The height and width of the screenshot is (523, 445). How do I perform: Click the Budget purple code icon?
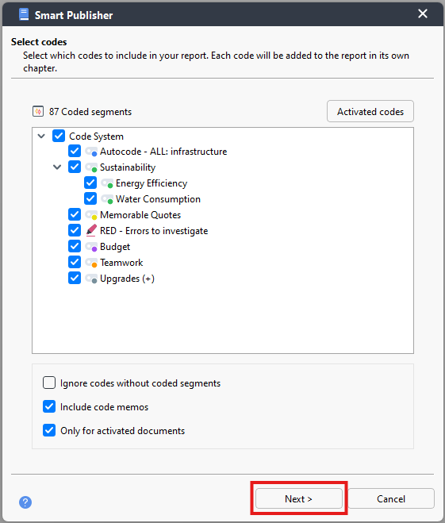coord(91,247)
